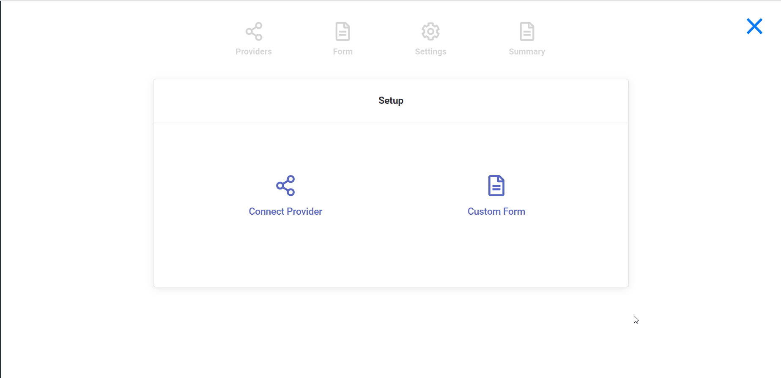The width and height of the screenshot is (781, 378).
Task: Switch to the Form step label
Action: 343,51
